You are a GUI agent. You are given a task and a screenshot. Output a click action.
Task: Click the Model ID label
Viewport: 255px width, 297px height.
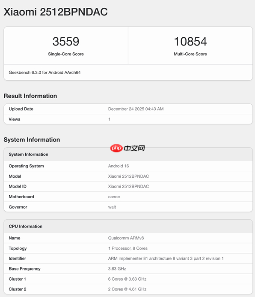pyautogui.click(x=18, y=186)
